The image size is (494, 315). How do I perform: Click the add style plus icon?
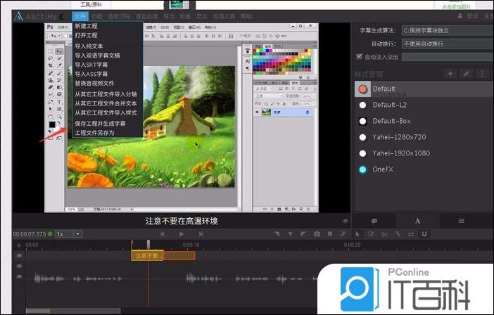450,74
